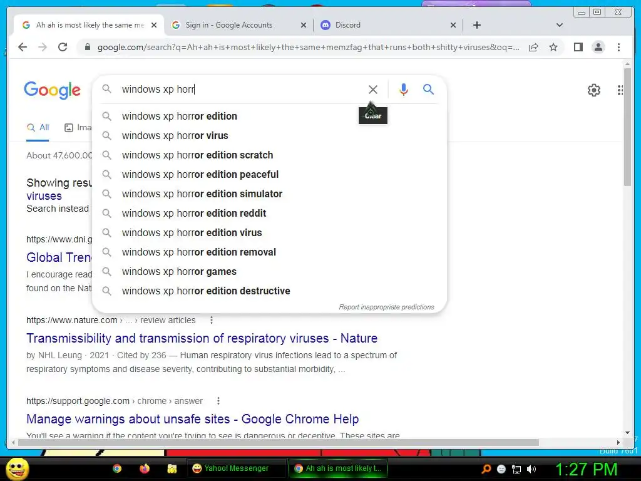Image resolution: width=641 pixels, height=481 pixels.
Task: Open Chrome side panel icon
Action: pos(578,47)
